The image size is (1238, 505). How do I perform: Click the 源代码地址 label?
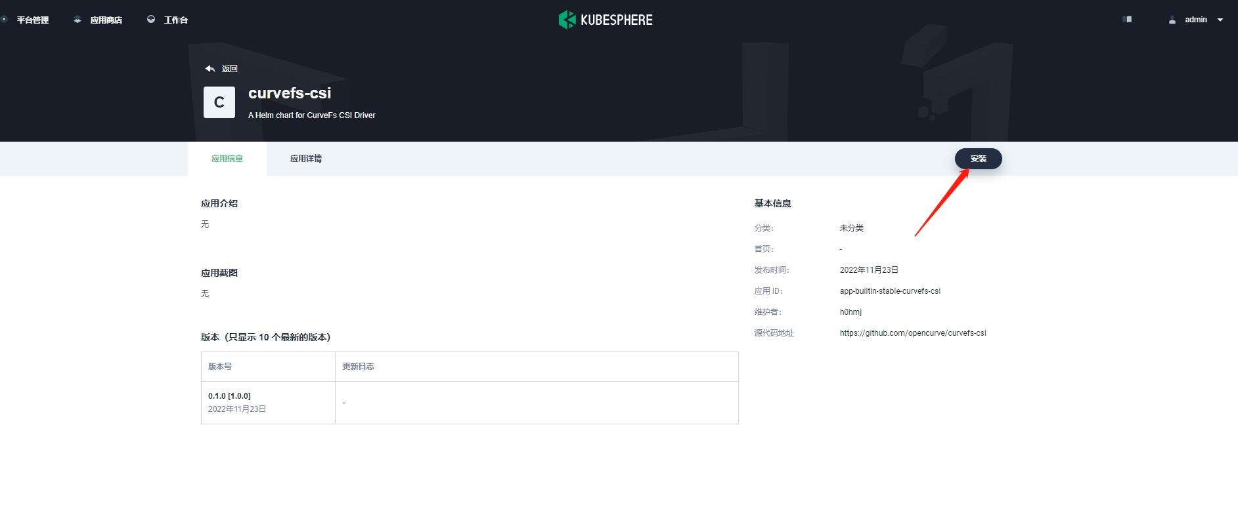pos(774,333)
